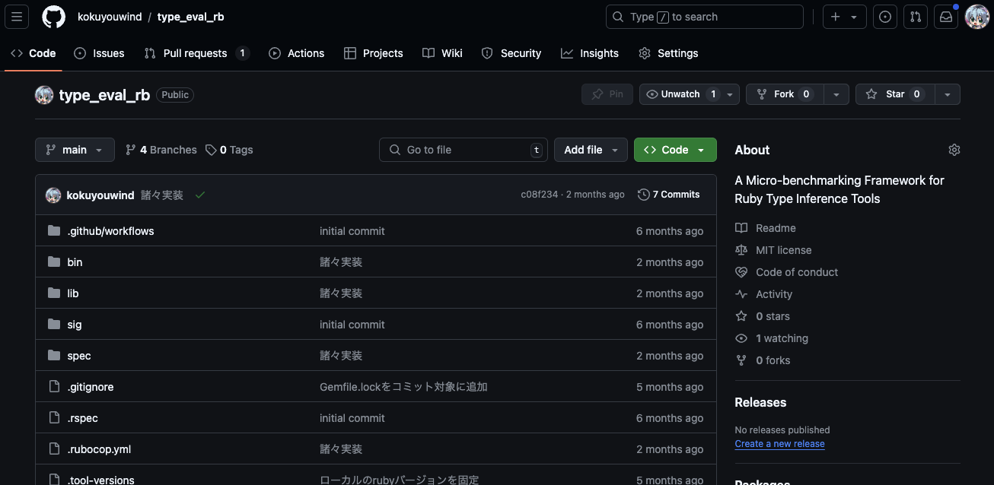Open the Pull requests tab
Viewport: 994px width, 485px height.
click(x=196, y=53)
